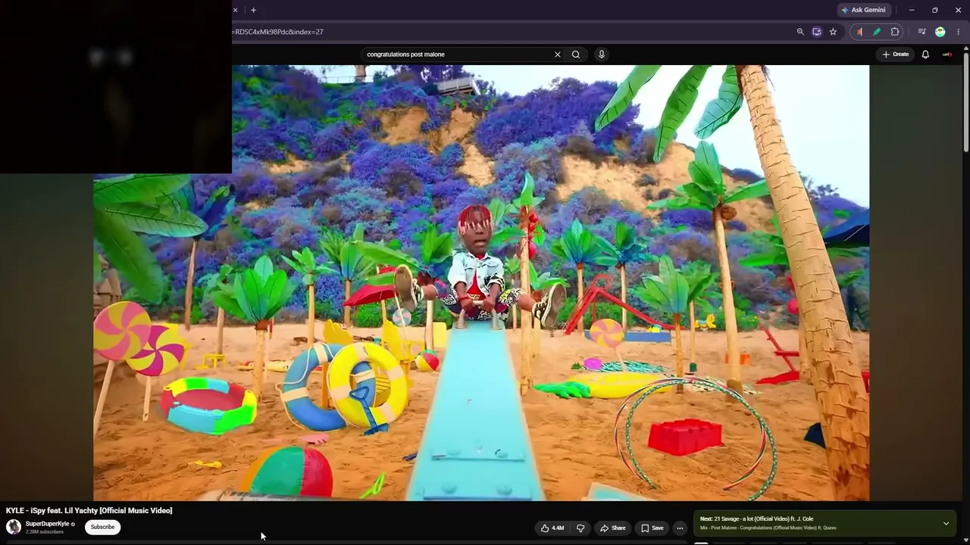Open YouTube notifications bell
This screenshot has width=970, height=545.
tap(925, 54)
